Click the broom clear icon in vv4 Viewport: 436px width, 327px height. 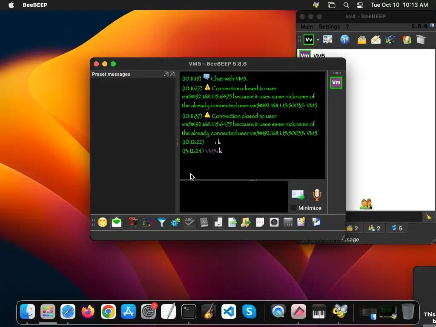point(428,217)
